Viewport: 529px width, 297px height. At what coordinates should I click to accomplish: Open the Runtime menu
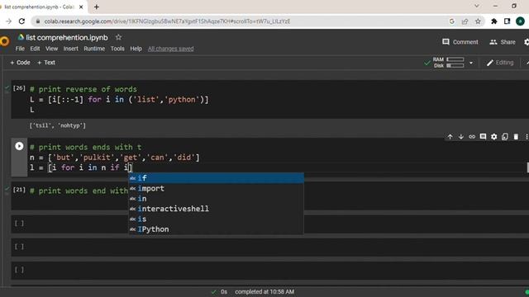coord(94,49)
